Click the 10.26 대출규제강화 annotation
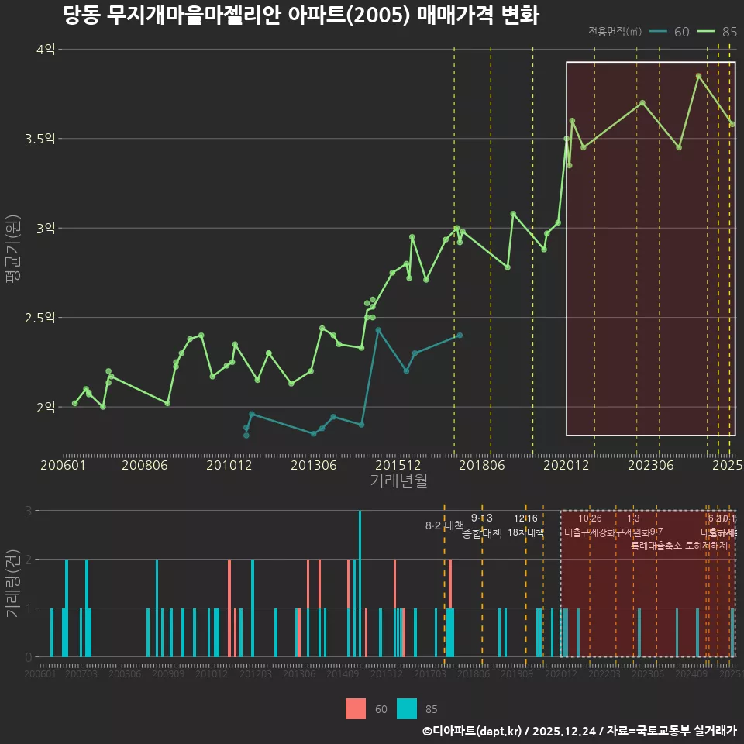Viewport: 744px width, 744px height. click(x=590, y=525)
